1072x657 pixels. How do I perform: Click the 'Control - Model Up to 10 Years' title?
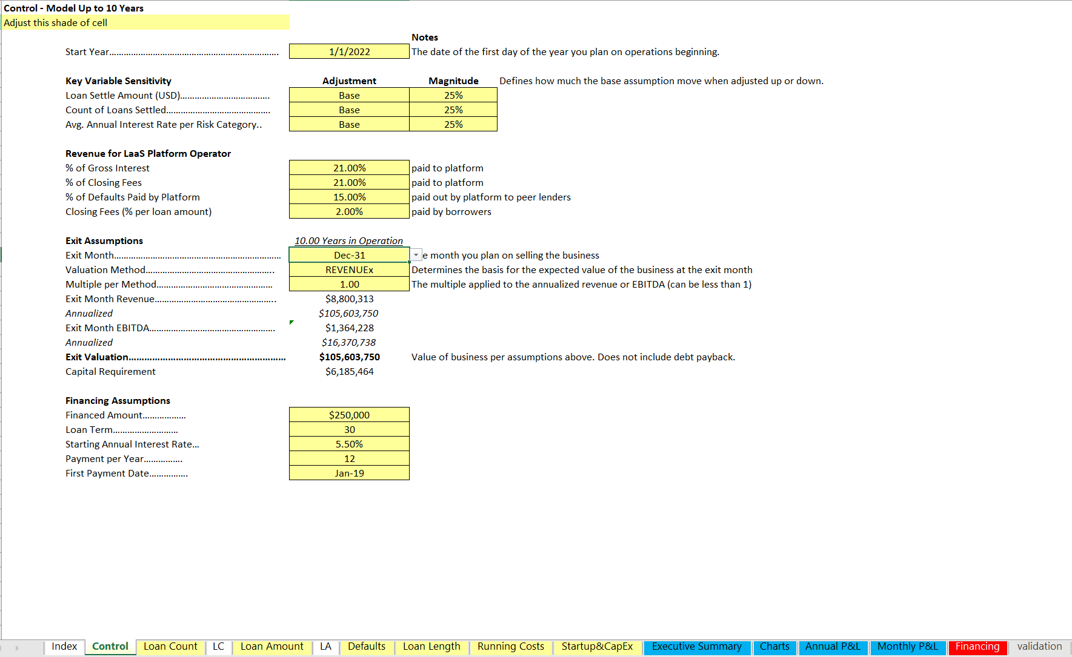tap(73, 8)
